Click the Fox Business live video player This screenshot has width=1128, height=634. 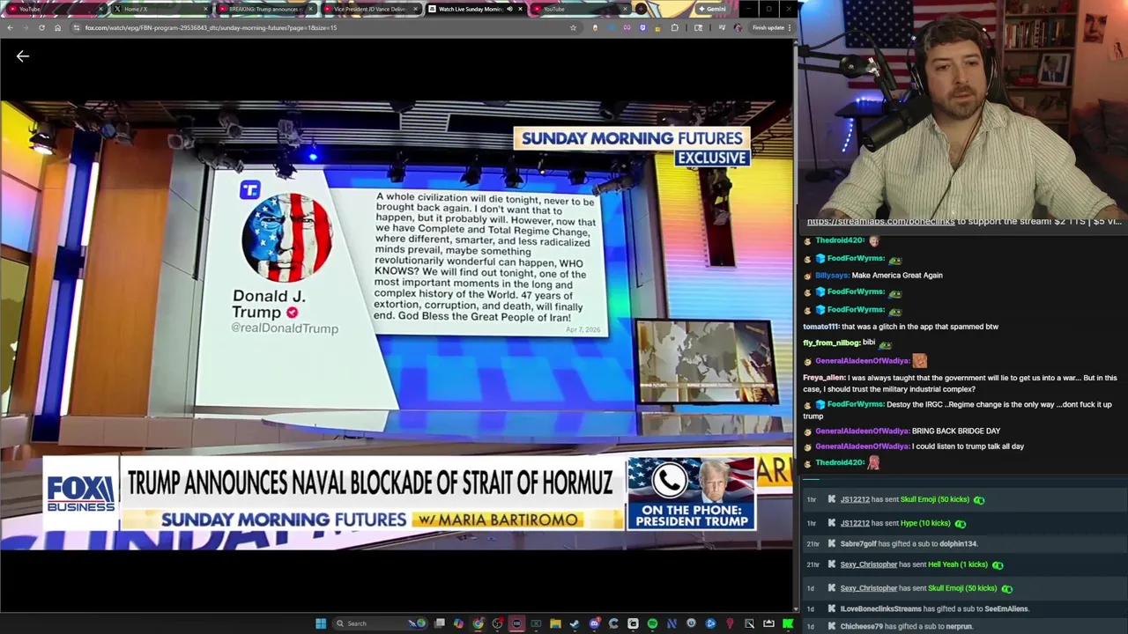[397, 326]
